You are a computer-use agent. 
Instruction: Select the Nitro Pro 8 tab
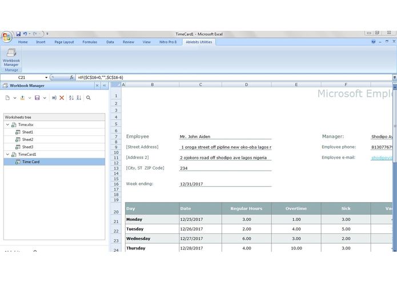coord(168,42)
